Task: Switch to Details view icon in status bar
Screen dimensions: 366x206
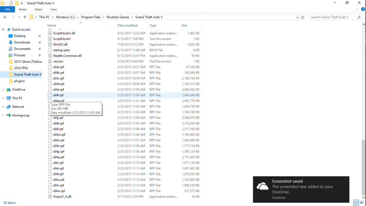Action: click(356, 202)
